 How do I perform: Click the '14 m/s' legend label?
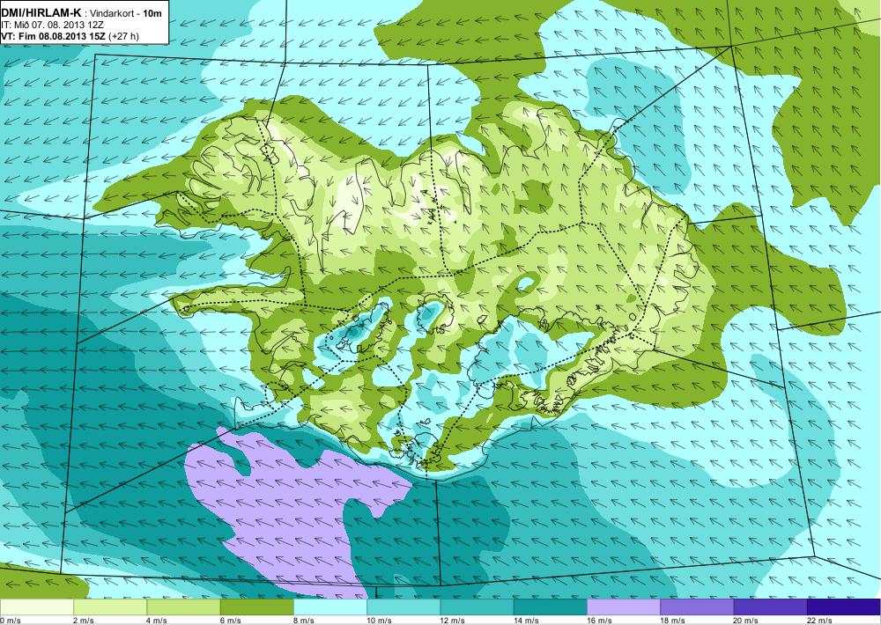click(x=526, y=621)
